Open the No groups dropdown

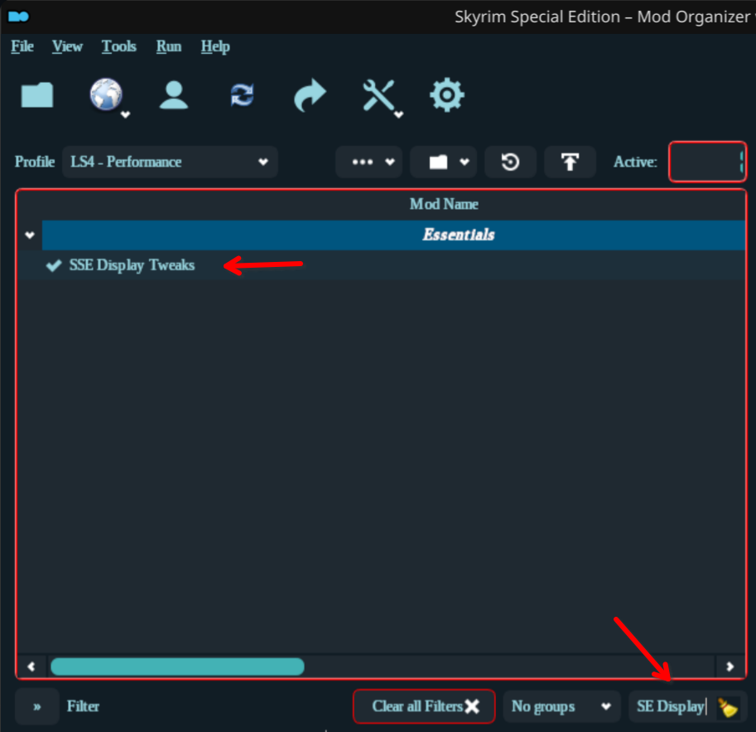[x=561, y=706]
